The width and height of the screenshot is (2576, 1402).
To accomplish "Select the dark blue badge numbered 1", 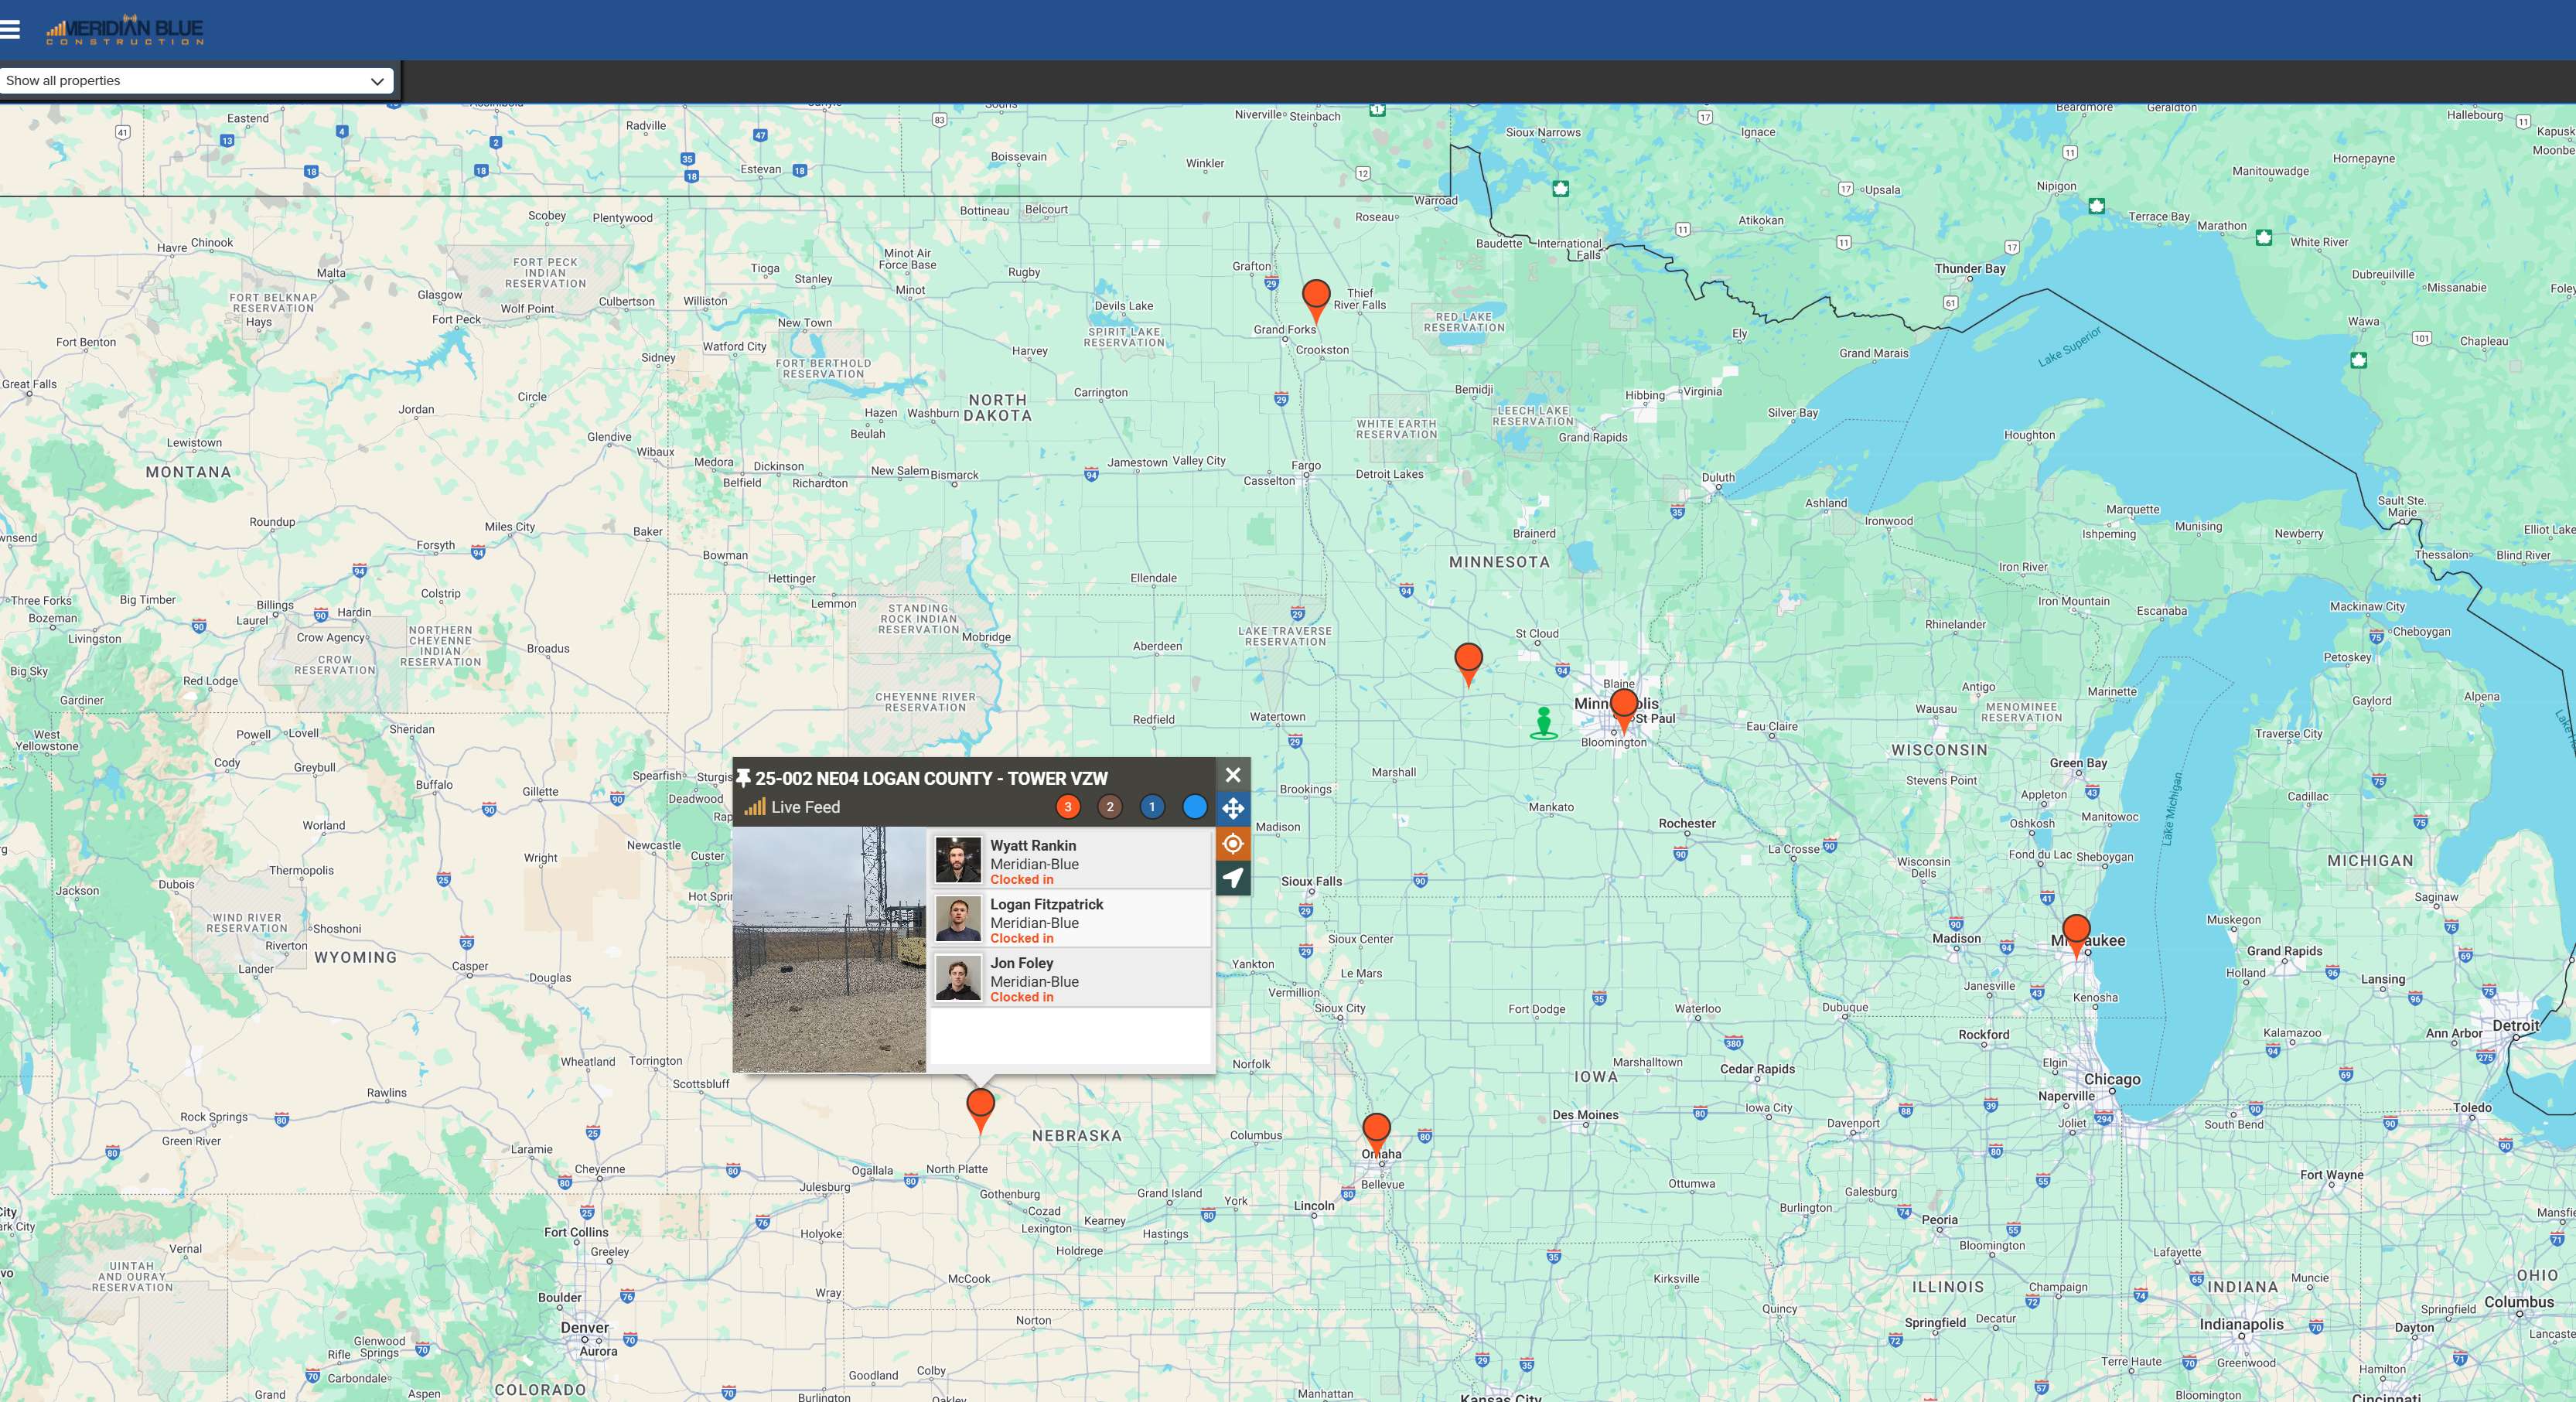I will pos(1152,807).
